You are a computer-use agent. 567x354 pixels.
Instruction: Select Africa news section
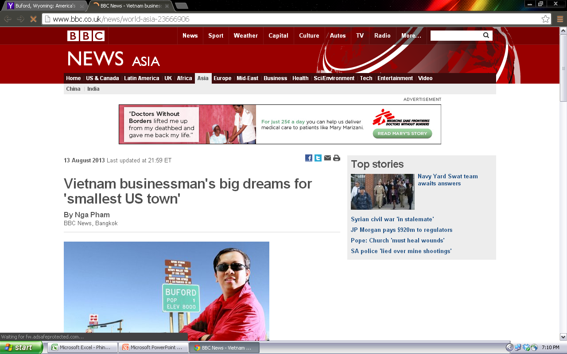pyautogui.click(x=184, y=78)
